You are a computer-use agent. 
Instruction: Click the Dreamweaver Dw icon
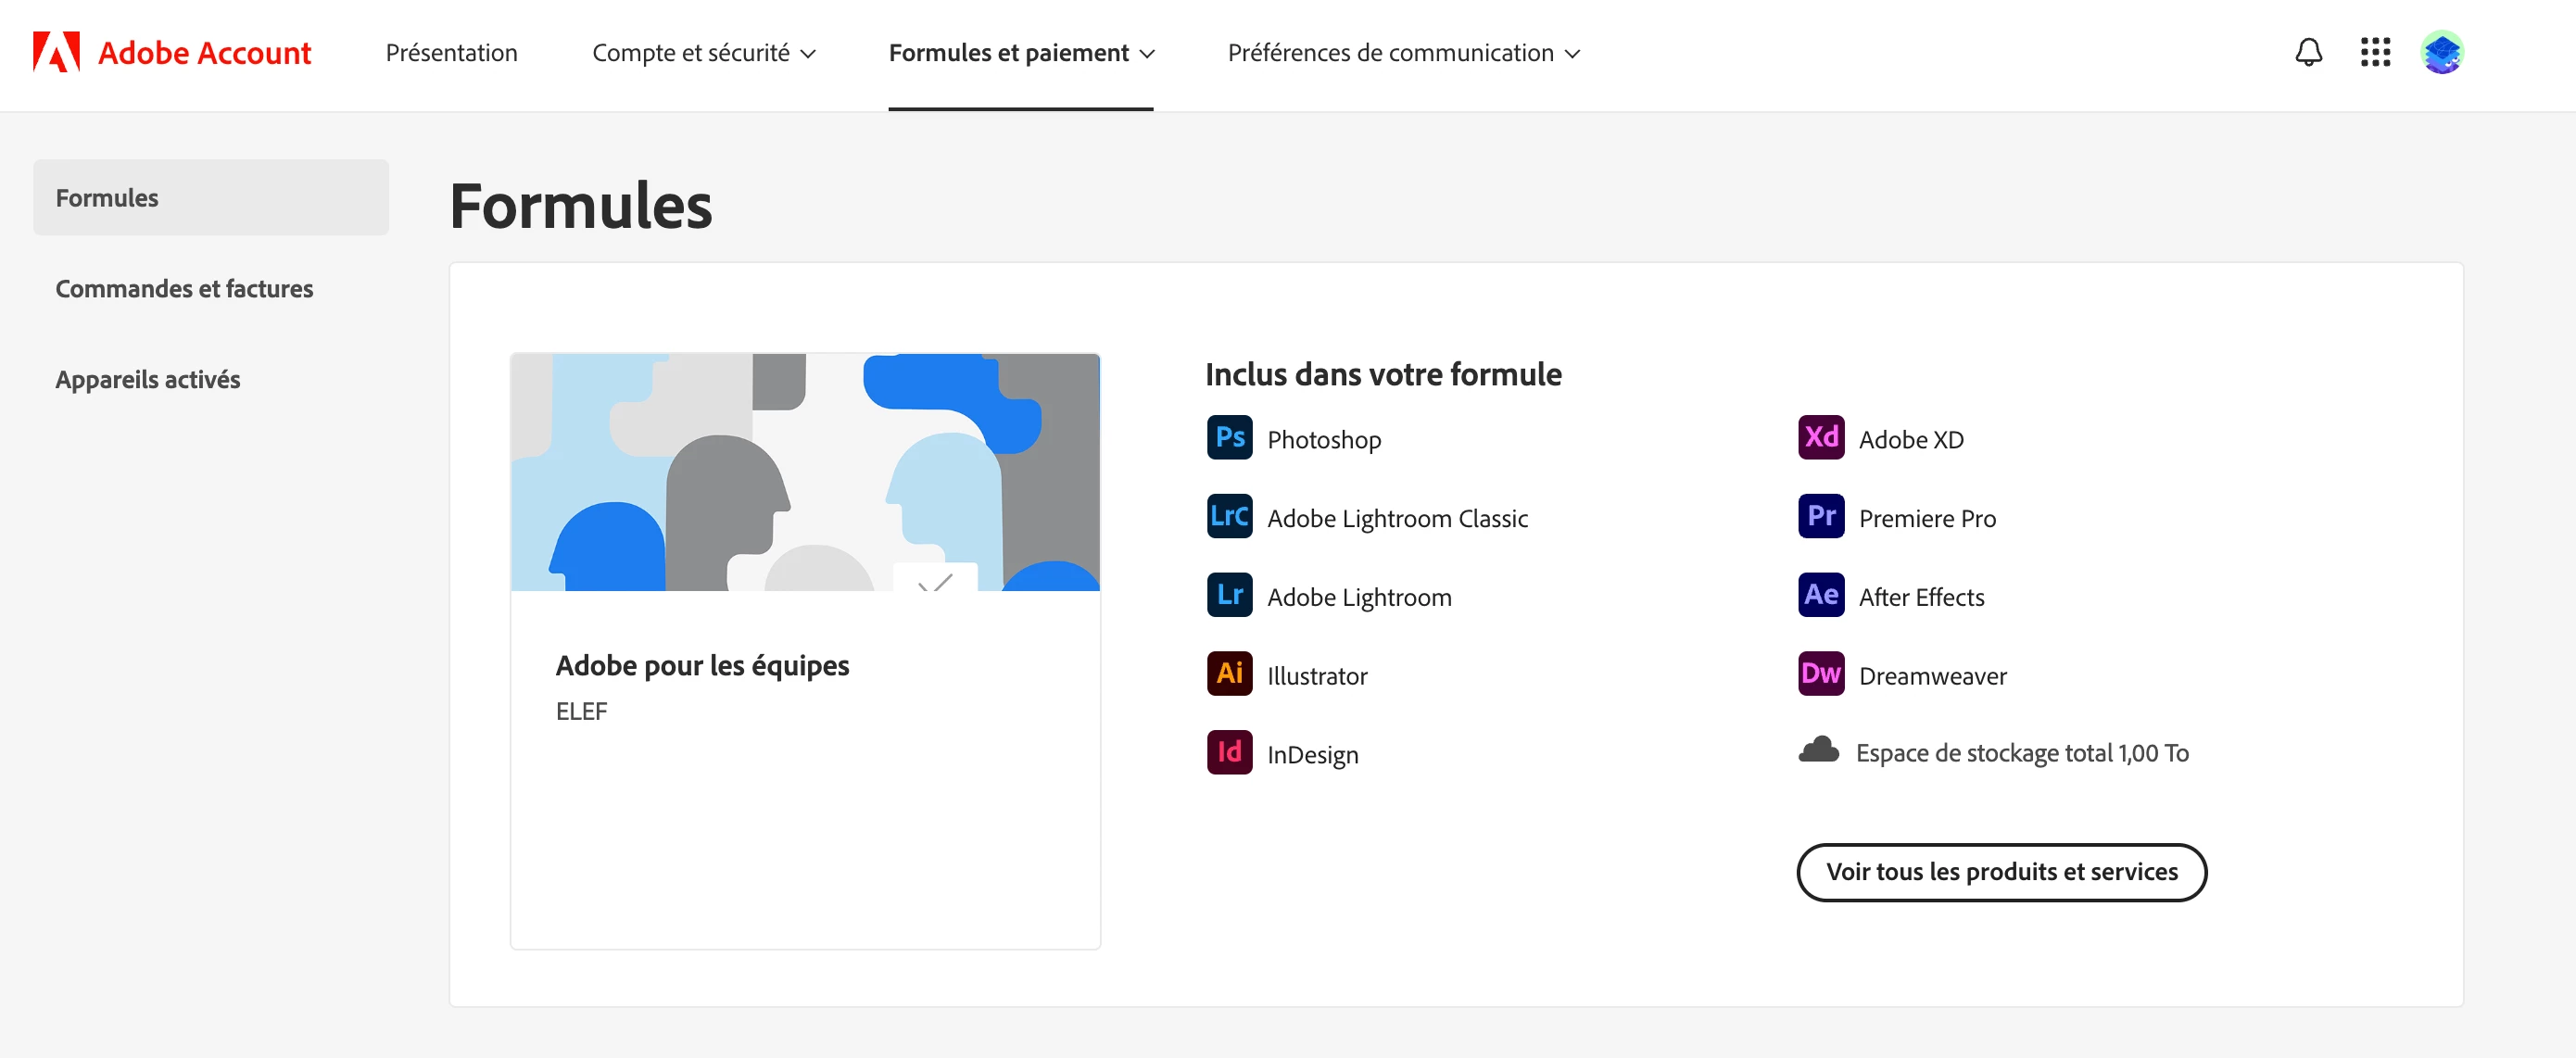coord(1821,673)
